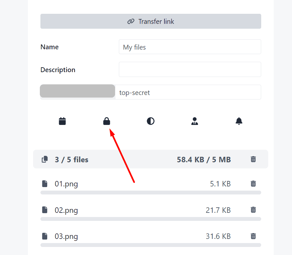Click the half-circle contrast icon
Screen dimensions: 292x255
(151, 121)
